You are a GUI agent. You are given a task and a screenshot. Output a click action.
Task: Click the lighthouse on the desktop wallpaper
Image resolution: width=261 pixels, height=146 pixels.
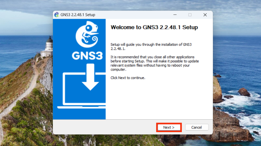48,46
